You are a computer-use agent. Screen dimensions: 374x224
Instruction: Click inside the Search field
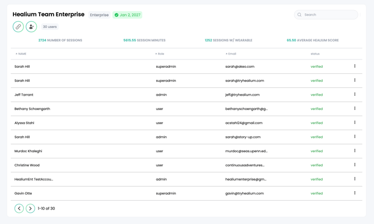coord(329,15)
